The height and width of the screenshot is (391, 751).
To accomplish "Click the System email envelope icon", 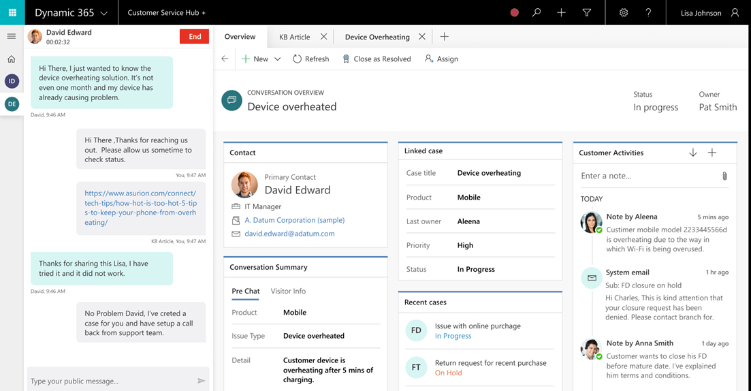I will point(592,278).
